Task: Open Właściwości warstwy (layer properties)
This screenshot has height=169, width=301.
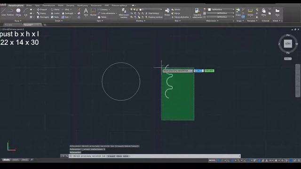Action: (x=124, y=13)
